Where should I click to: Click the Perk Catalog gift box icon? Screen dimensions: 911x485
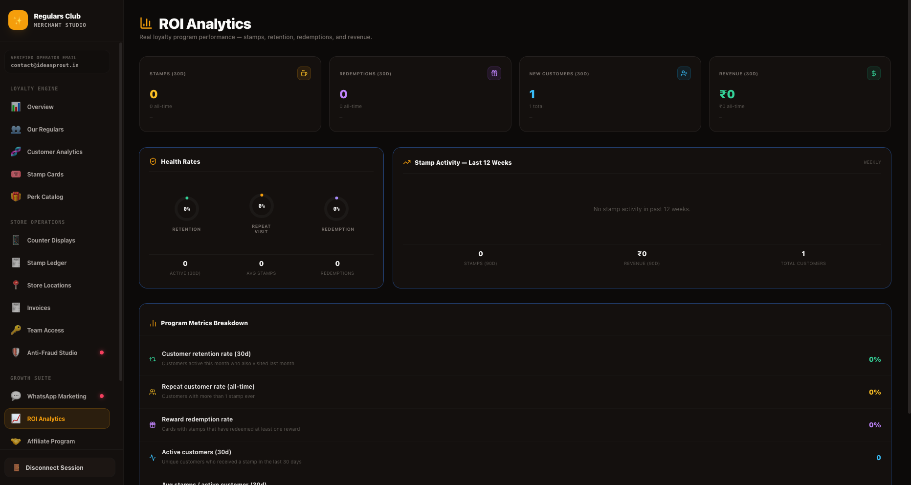tap(16, 197)
